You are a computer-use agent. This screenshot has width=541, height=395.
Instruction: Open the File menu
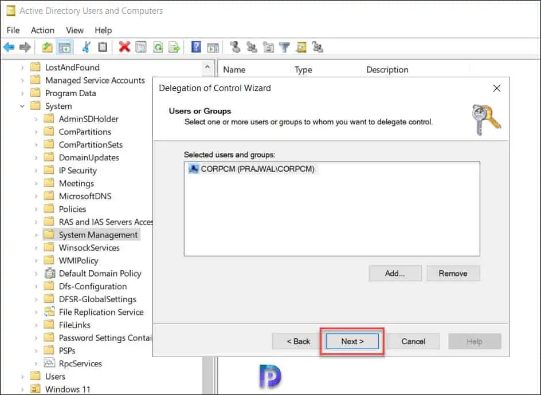point(13,30)
